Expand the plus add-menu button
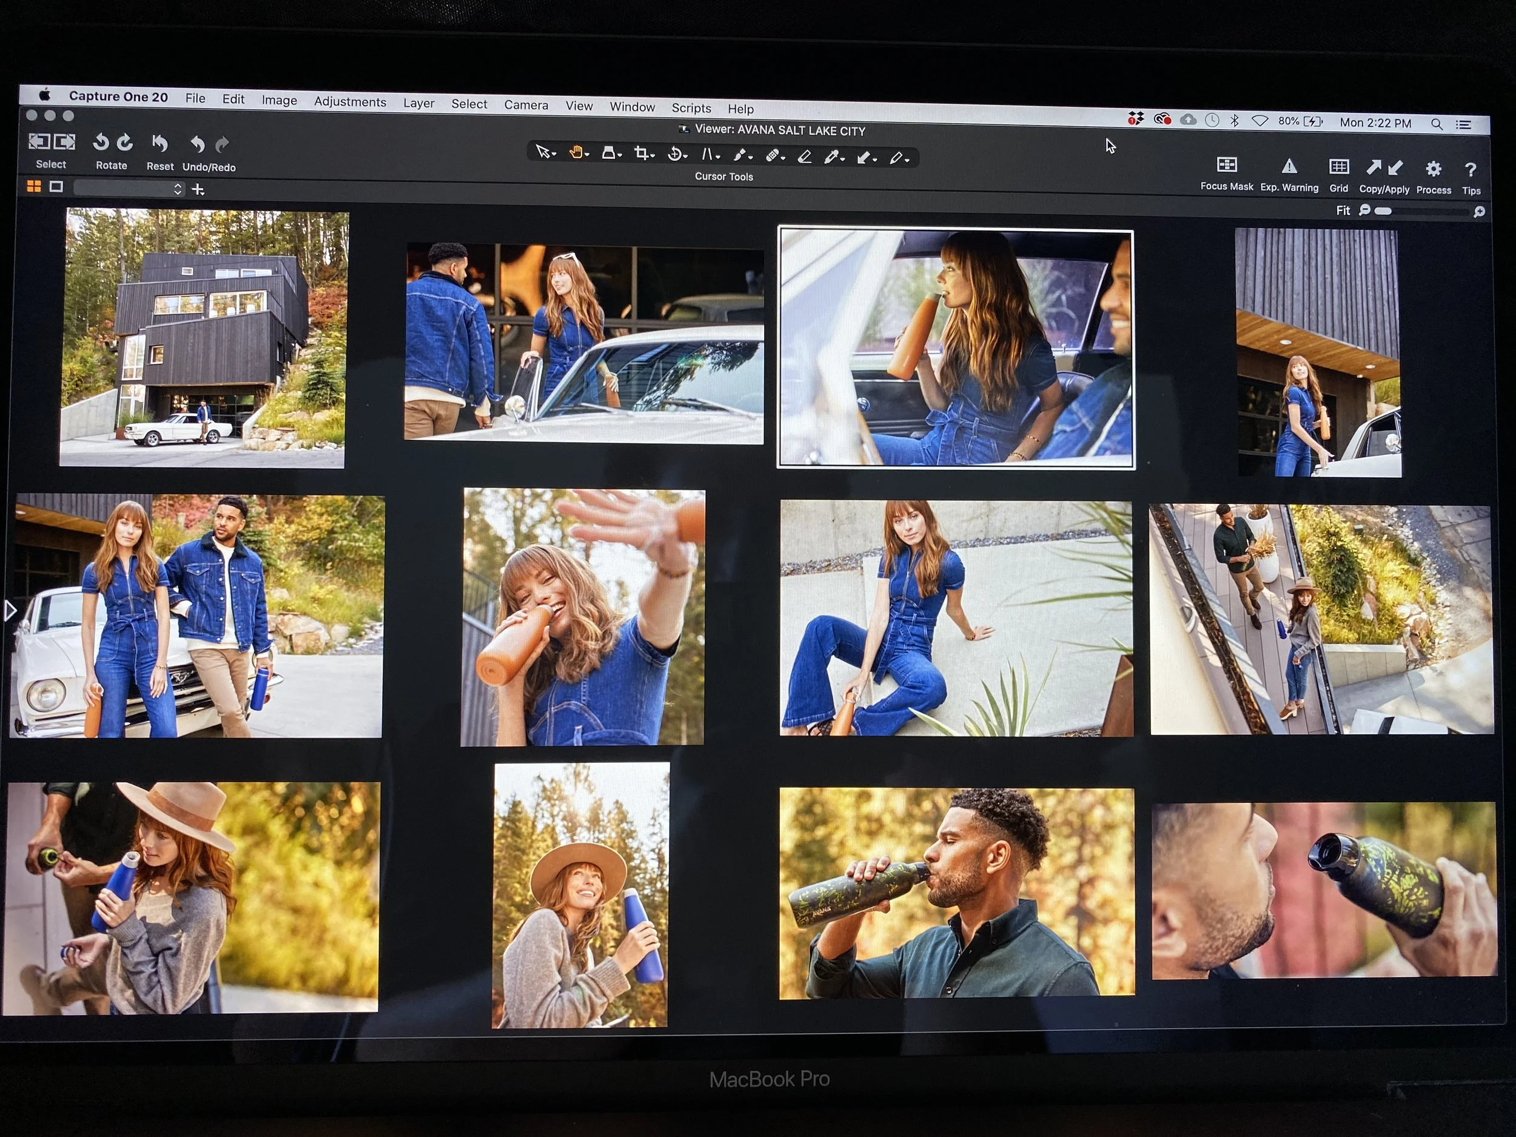This screenshot has height=1137, width=1516. point(198,190)
